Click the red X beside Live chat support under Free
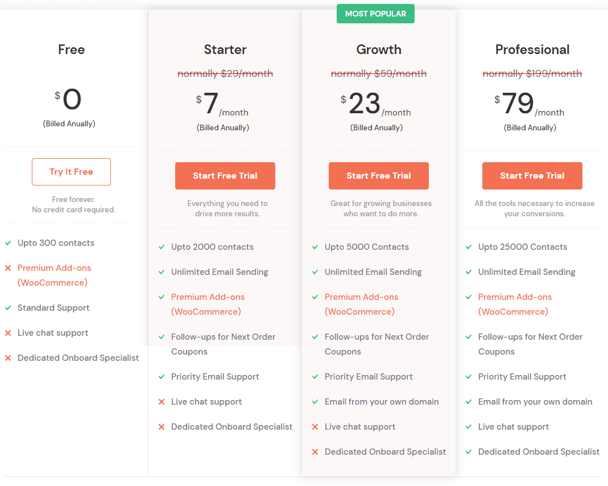 [7, 333]
